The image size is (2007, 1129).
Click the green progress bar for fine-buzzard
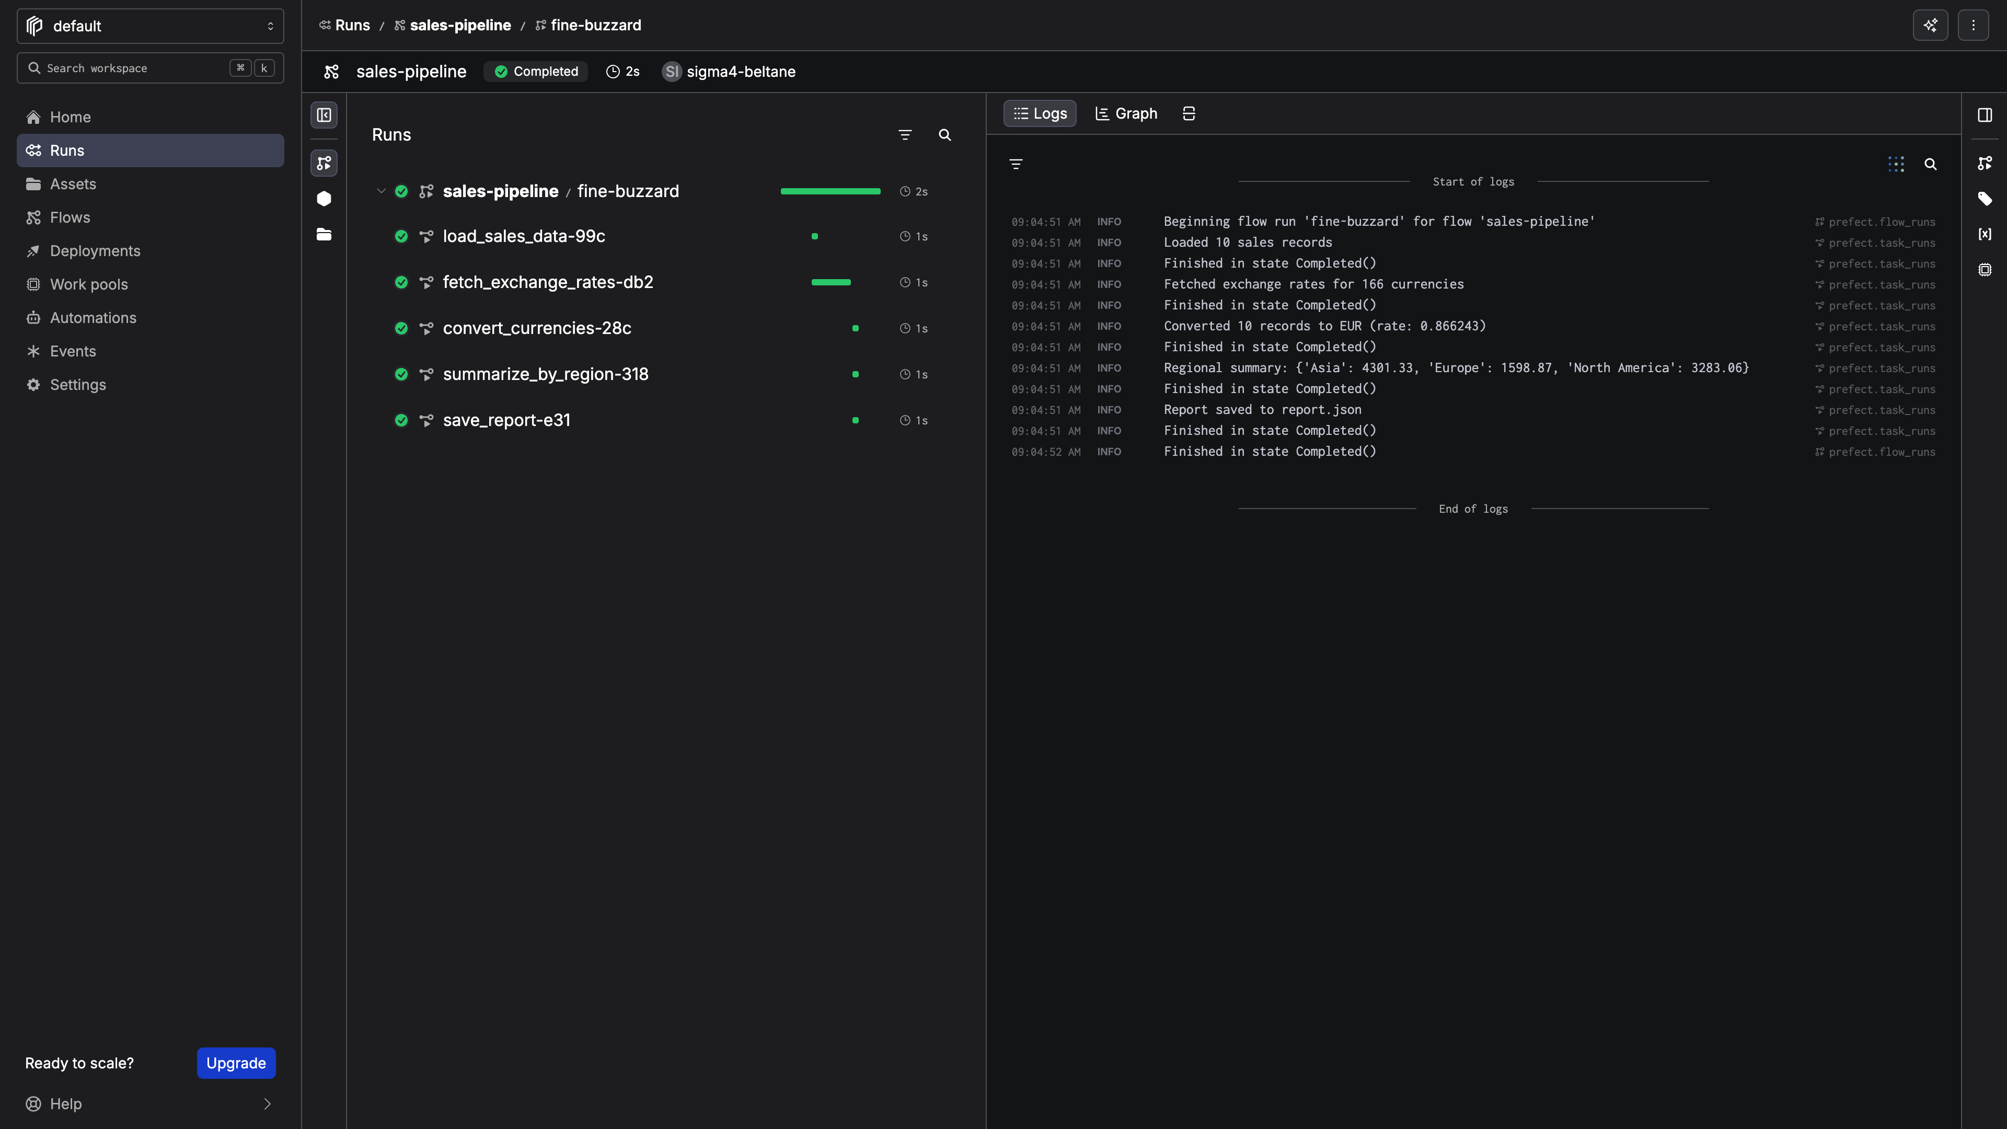(830, 191)
